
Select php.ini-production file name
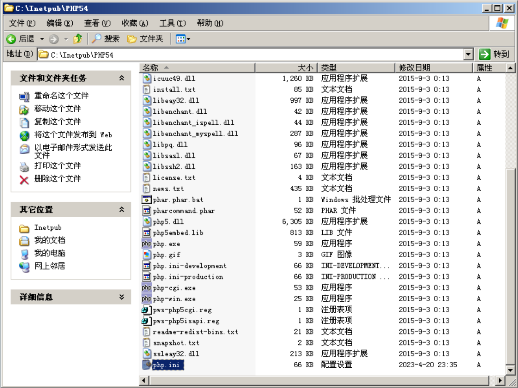(188, 277)
